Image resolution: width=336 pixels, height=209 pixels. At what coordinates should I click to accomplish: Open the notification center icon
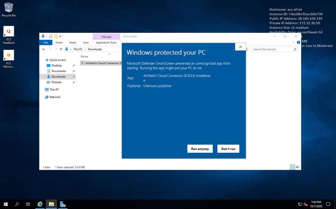(328, 204)
